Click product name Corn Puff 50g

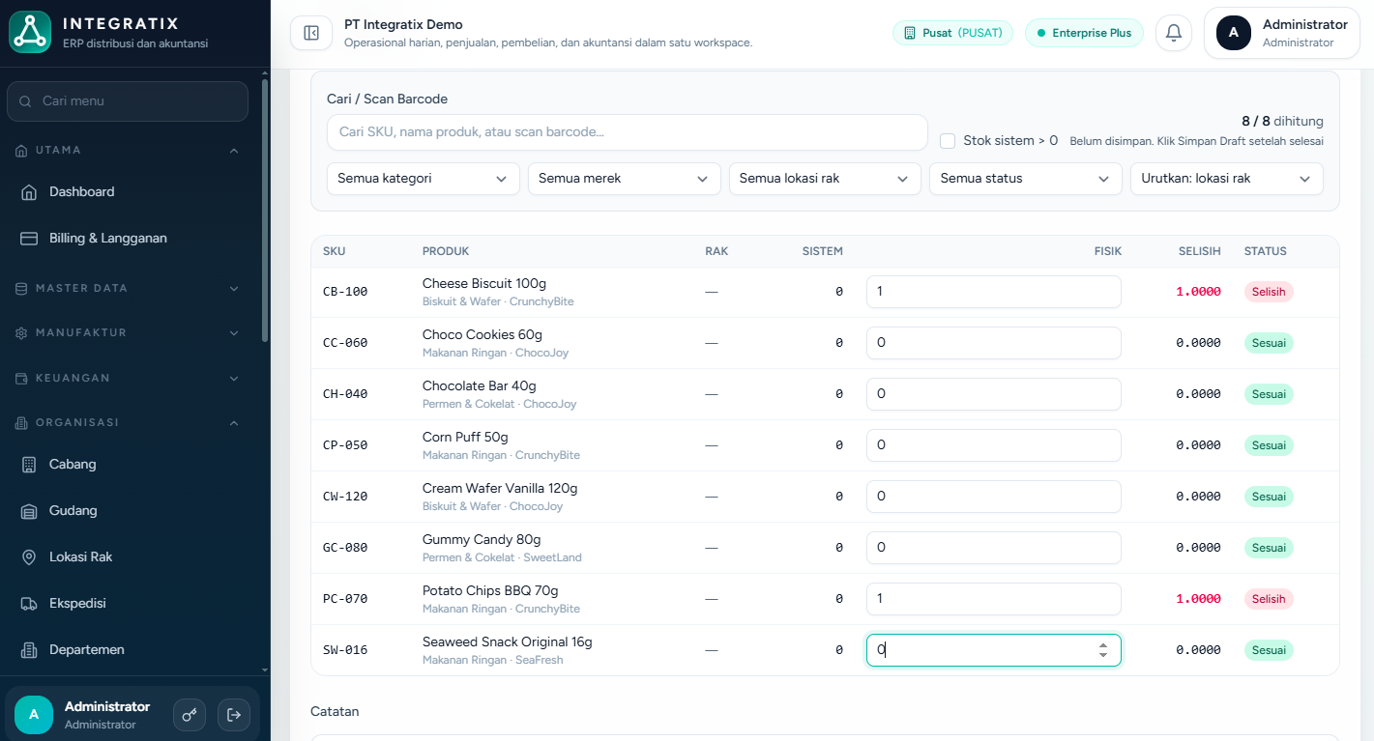[x=465, y=438]
